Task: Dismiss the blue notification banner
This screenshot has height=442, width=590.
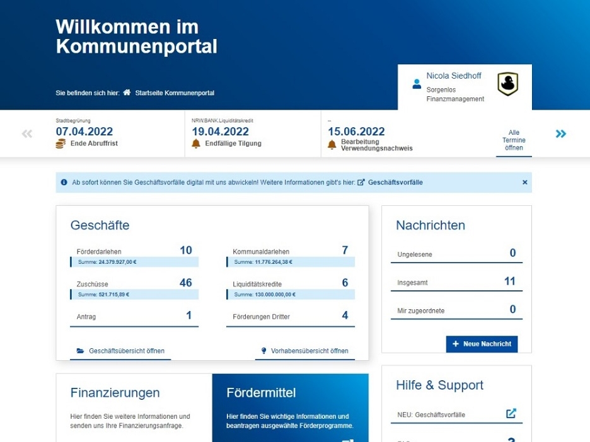Action: click(x=524, y=182)
